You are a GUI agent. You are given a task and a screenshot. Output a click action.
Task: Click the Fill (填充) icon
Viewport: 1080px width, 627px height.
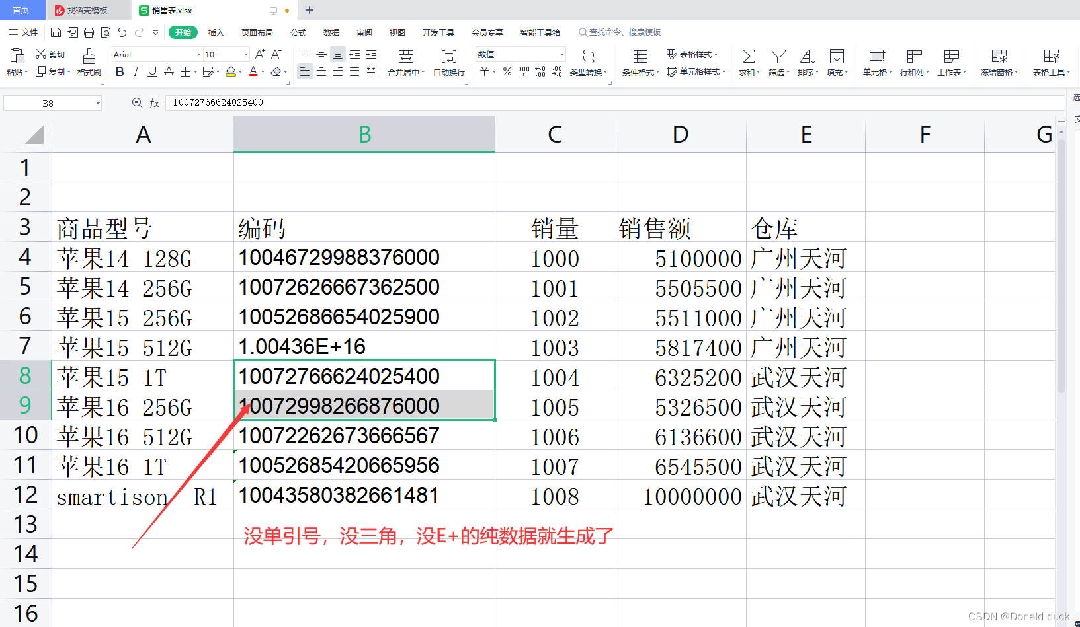[837, 56]
